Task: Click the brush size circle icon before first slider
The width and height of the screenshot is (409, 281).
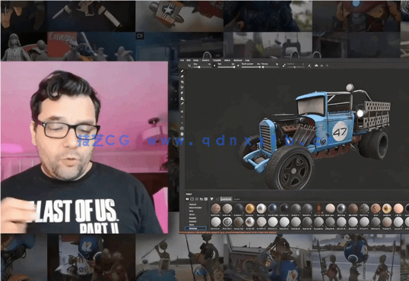Action: point(189,65)
